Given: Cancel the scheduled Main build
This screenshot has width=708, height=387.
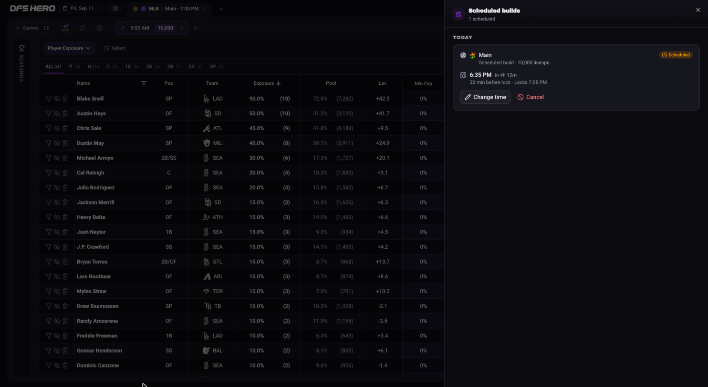Looking at the screenshot, I should pyautogui.click(x=531, y=97).
